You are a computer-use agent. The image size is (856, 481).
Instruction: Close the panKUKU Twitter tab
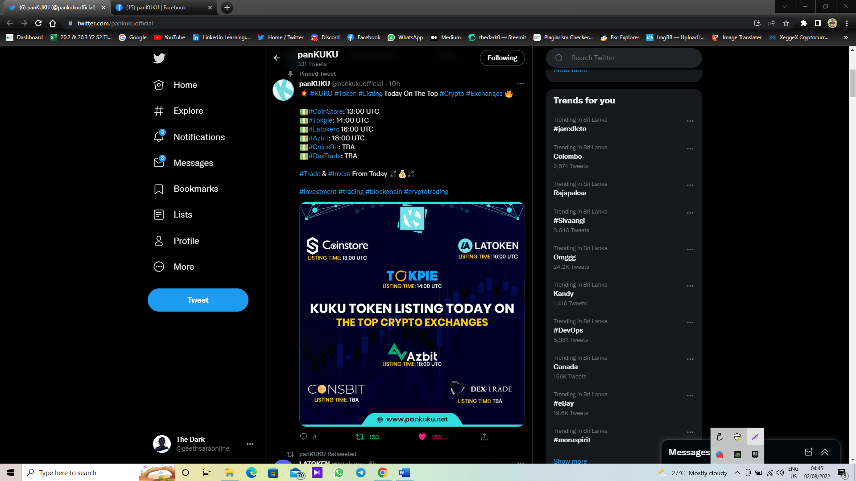tap(103, 8)
